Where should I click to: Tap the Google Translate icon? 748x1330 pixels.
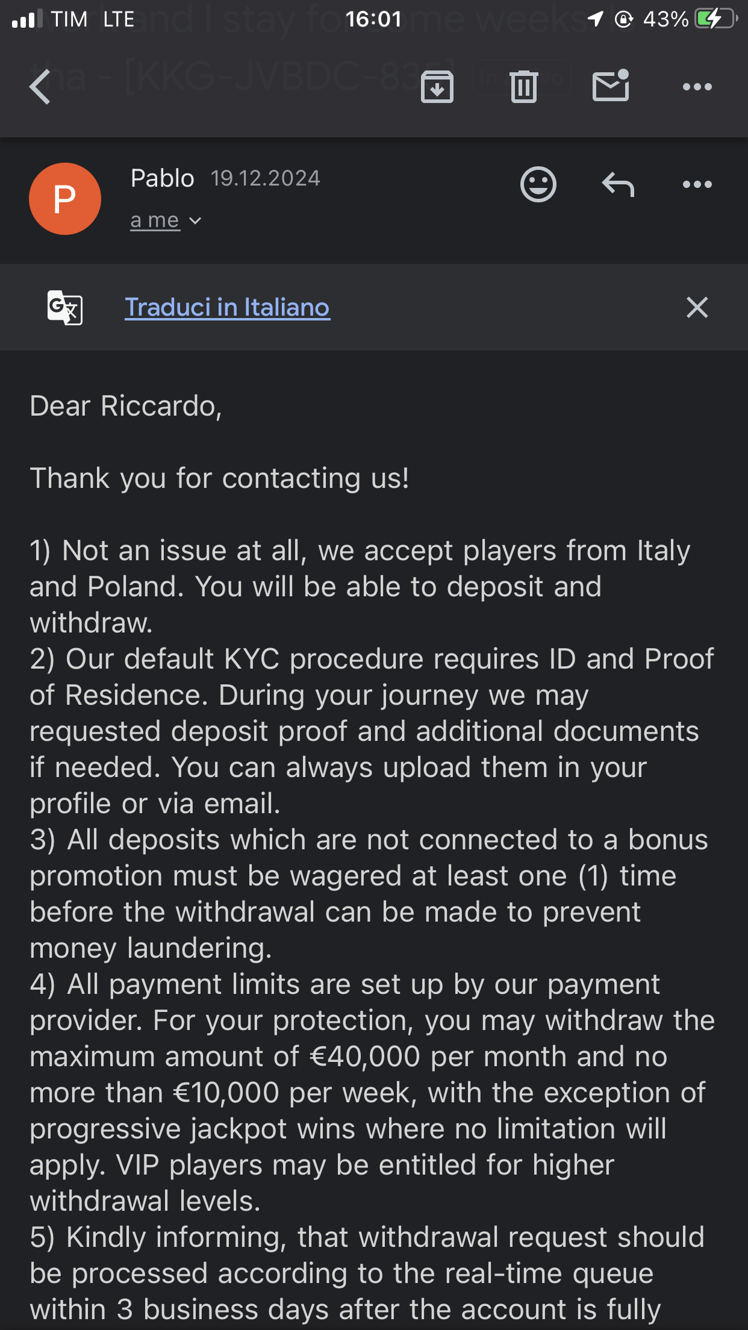[x=65, y=307]
